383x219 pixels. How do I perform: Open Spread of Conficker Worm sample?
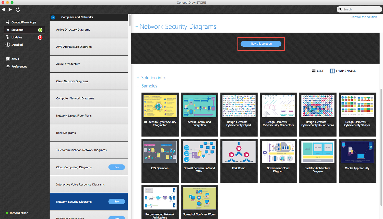(x=199, y=202)
